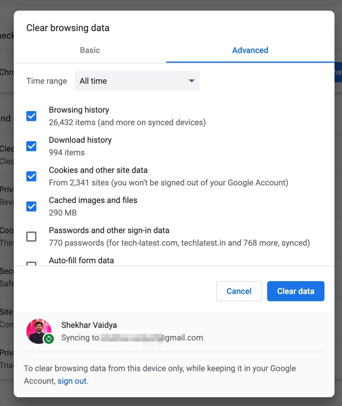
Task: Check the Auto-fill form data checkbox
Action: [31, 264]
